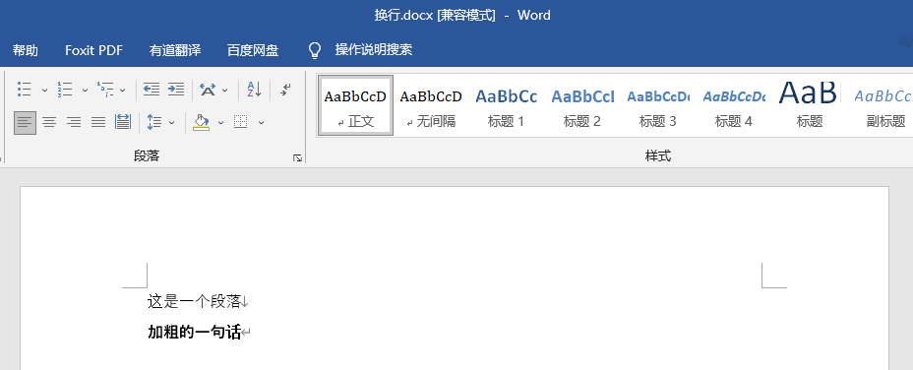
Task: Apply the 标题 2 style
Action: pos(581,105)
